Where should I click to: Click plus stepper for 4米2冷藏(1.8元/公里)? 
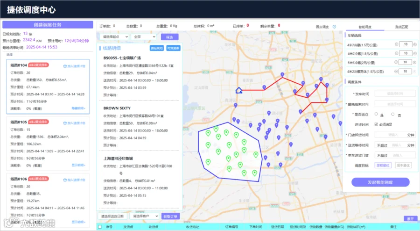[415, 53]
